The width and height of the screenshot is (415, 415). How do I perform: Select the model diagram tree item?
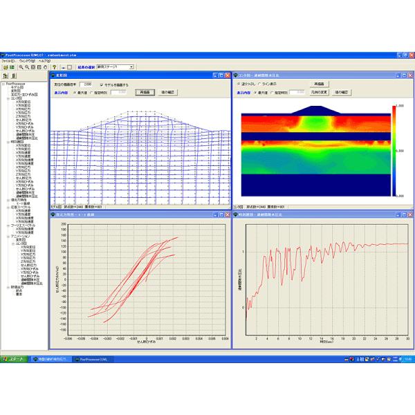[x=17, y=87]
